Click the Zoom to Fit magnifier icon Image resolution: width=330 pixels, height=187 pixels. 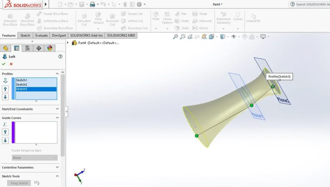click(176, 37)
